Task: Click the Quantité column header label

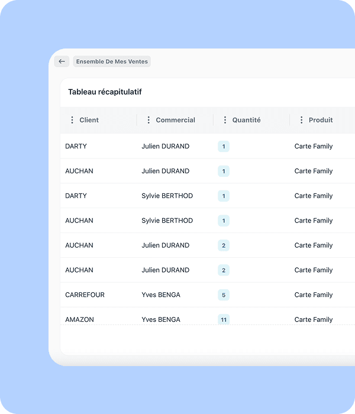Action: pos(246,120)
